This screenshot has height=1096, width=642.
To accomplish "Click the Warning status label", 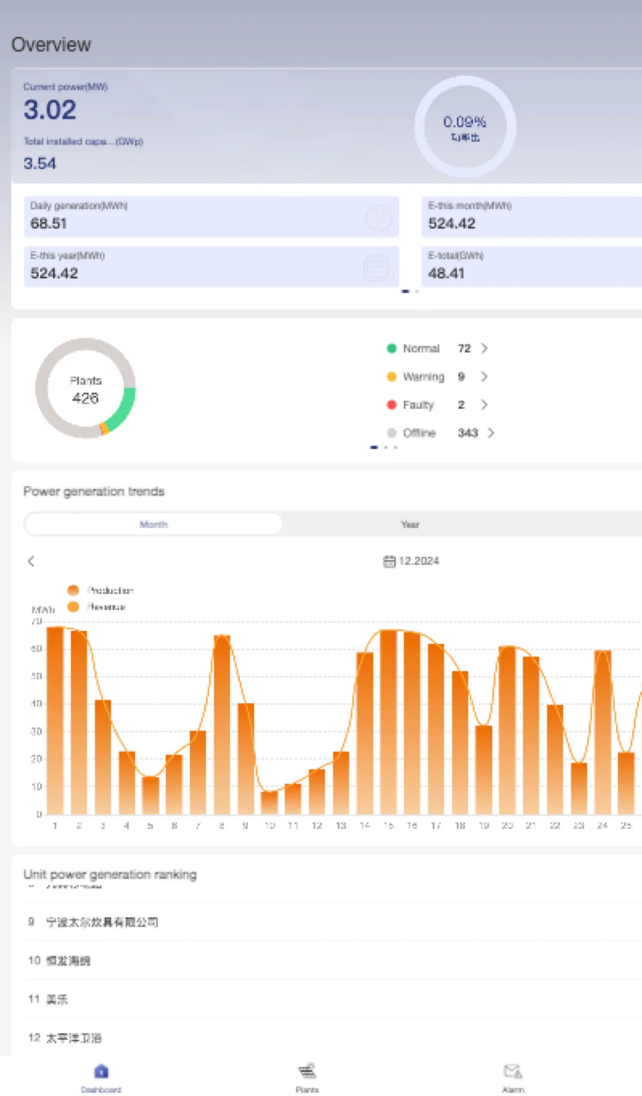I will 423,377.
